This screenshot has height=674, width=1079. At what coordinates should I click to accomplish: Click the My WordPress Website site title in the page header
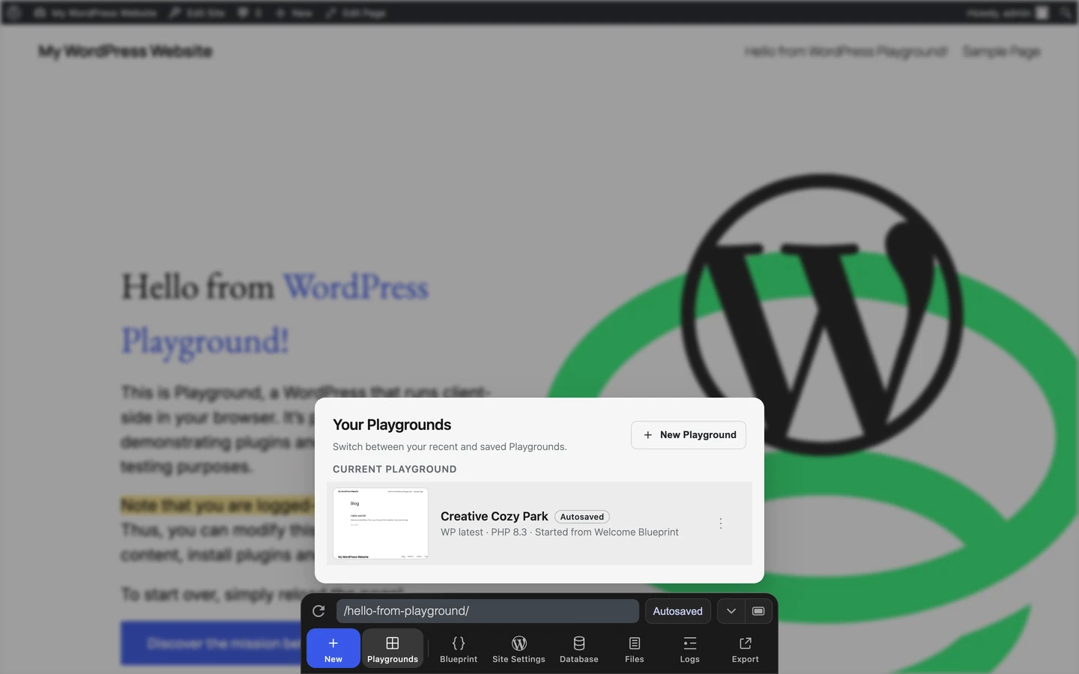(x=126, y=52)
